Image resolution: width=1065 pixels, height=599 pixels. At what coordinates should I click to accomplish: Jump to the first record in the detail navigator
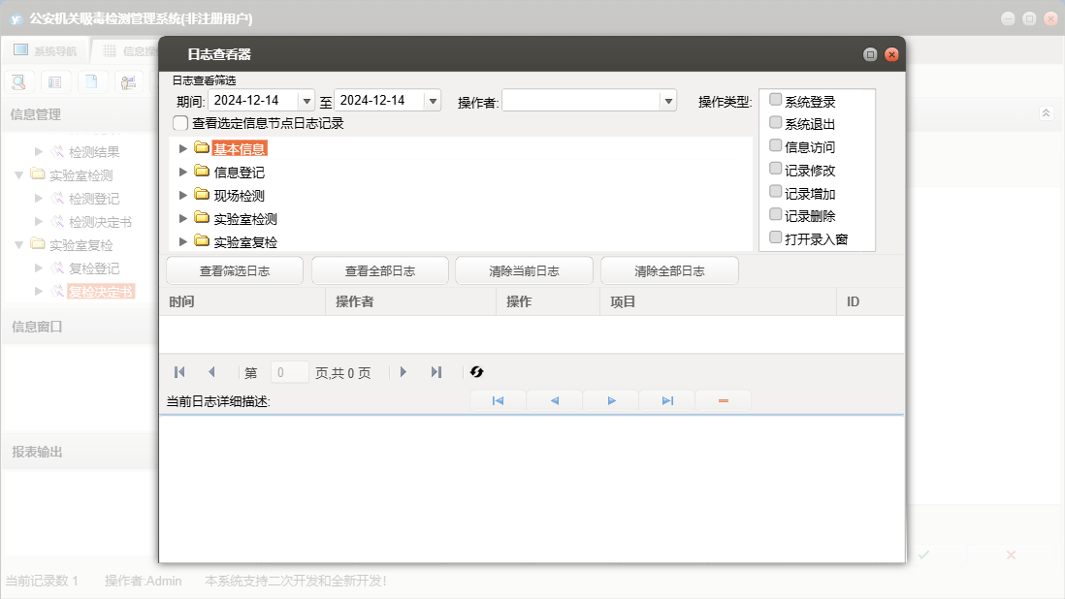pyautogui.click(x=498, y=401)
